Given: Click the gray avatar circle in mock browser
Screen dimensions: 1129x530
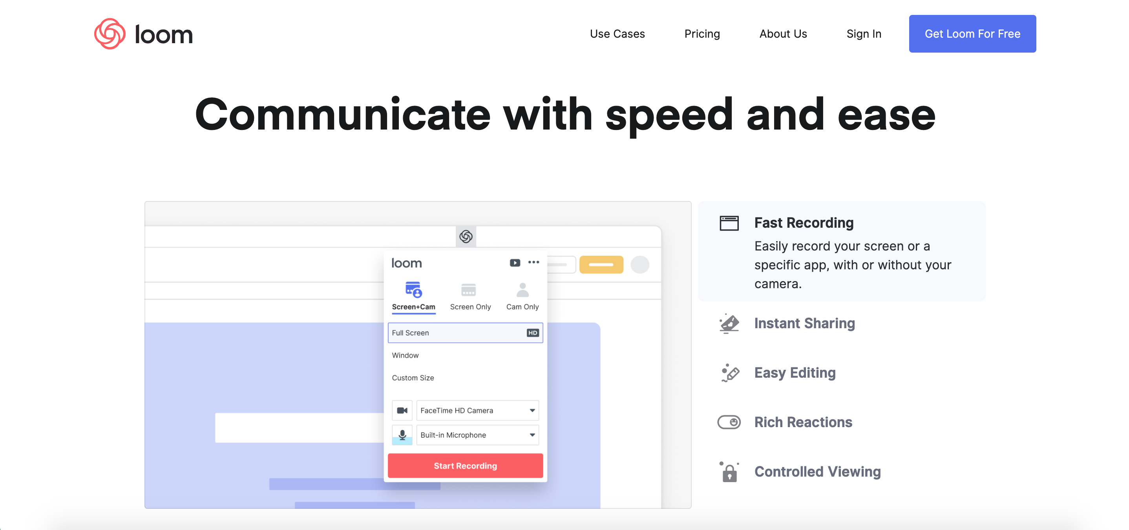Looking at the screenshot, I should pyautogui.click(x=639, y=265).
